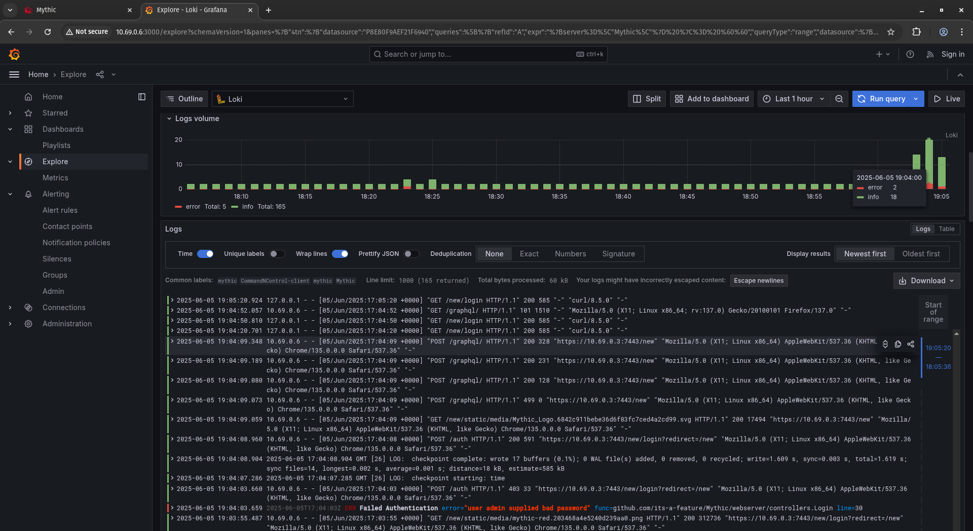Click the Connections icon in sidebar

point(28,308)
